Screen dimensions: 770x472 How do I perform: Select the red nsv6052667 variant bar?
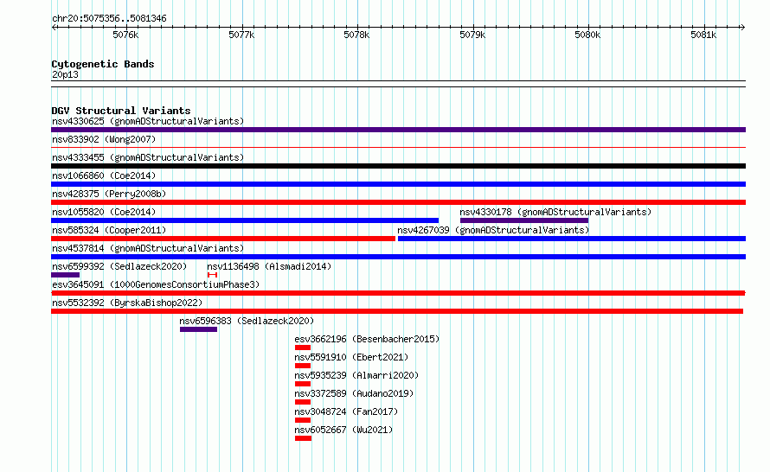click(303, 438)
